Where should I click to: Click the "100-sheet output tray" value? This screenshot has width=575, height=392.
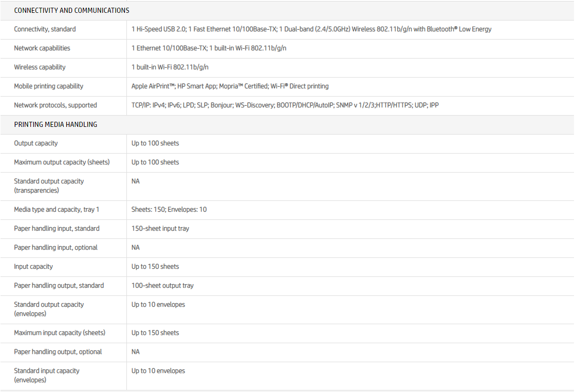(x=162, y=286)
